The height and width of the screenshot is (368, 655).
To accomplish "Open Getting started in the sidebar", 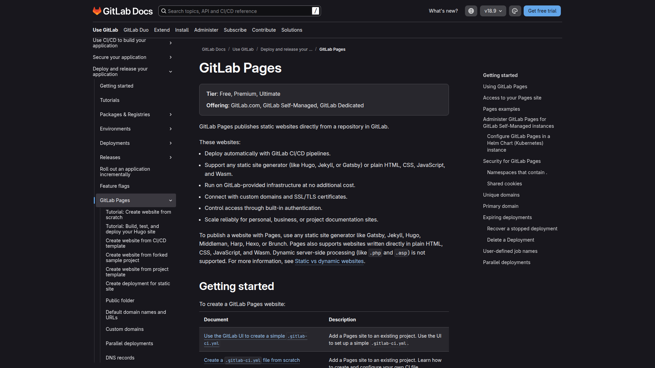I will [117, 86].
